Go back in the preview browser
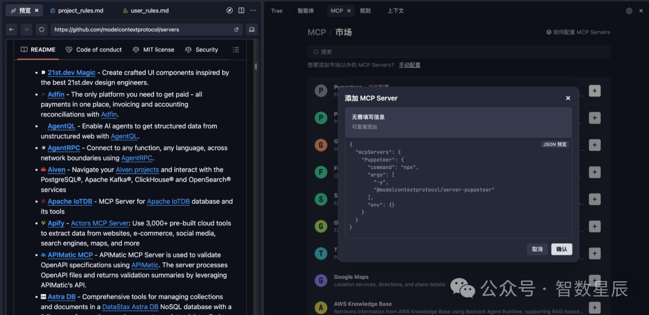The height and width of the screenshot is (315, 649). tap(12, 30)
